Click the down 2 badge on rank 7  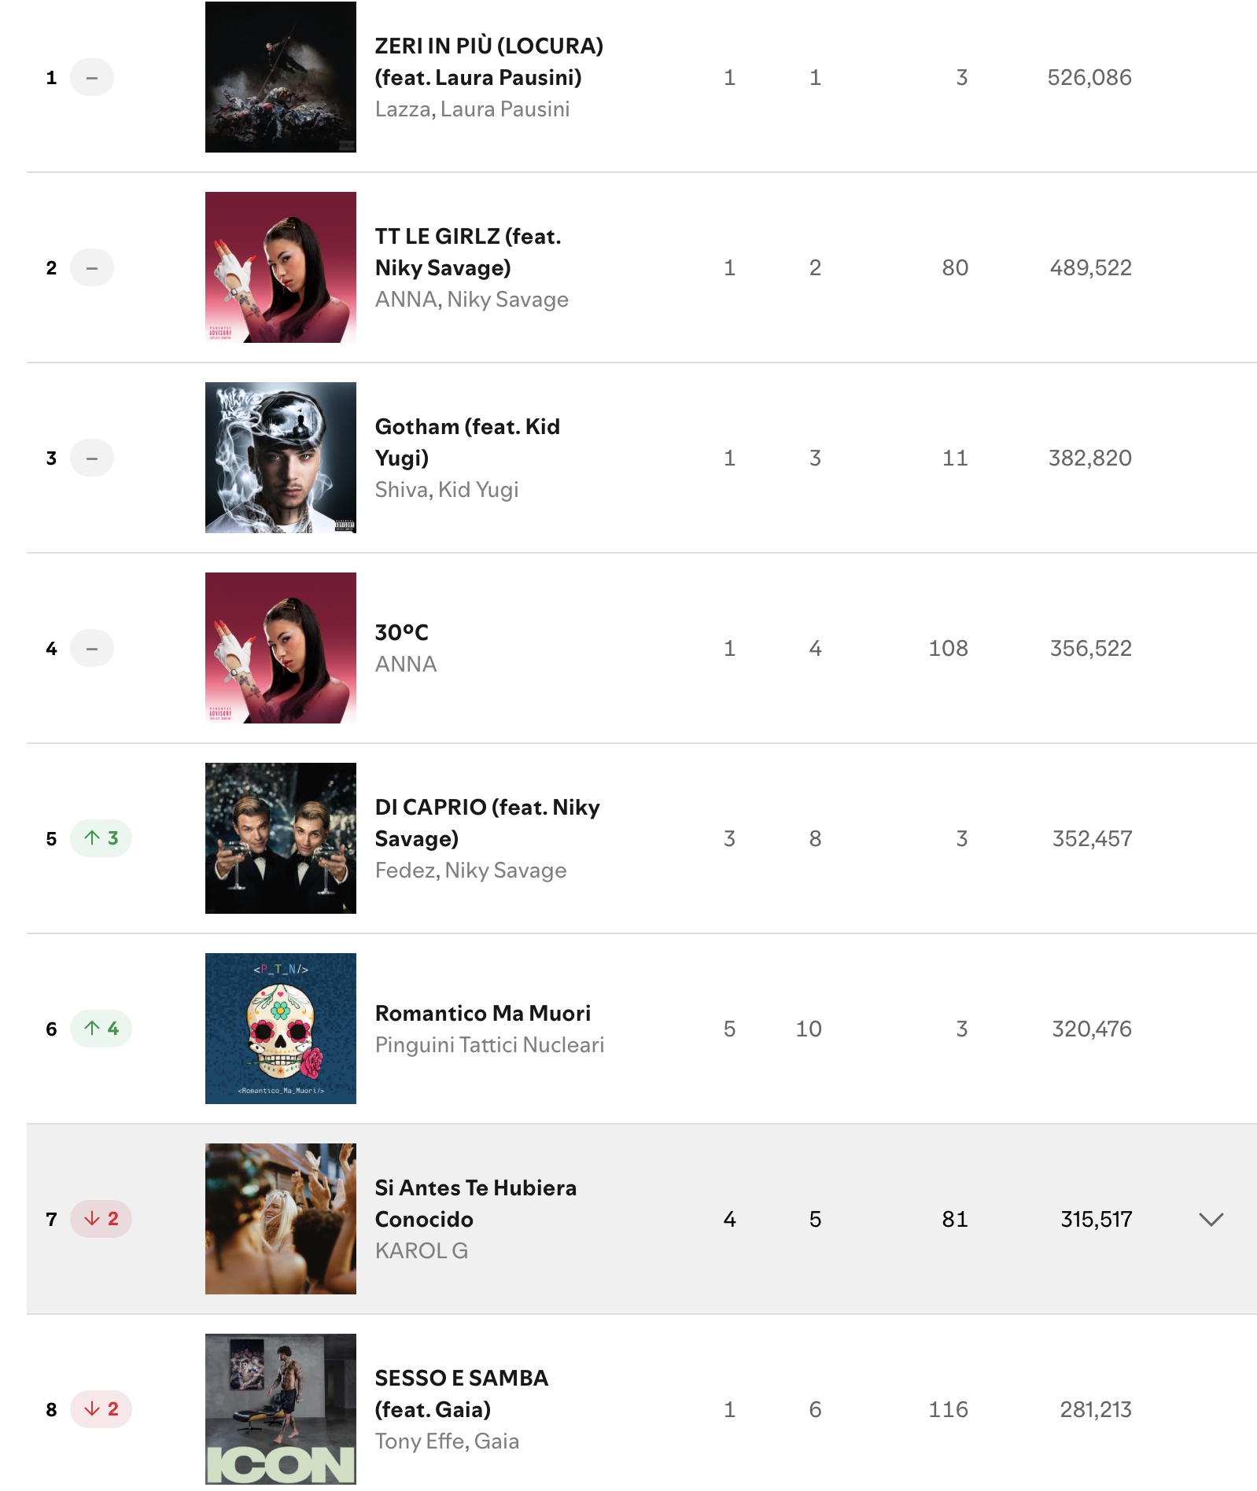[101, 1219]
